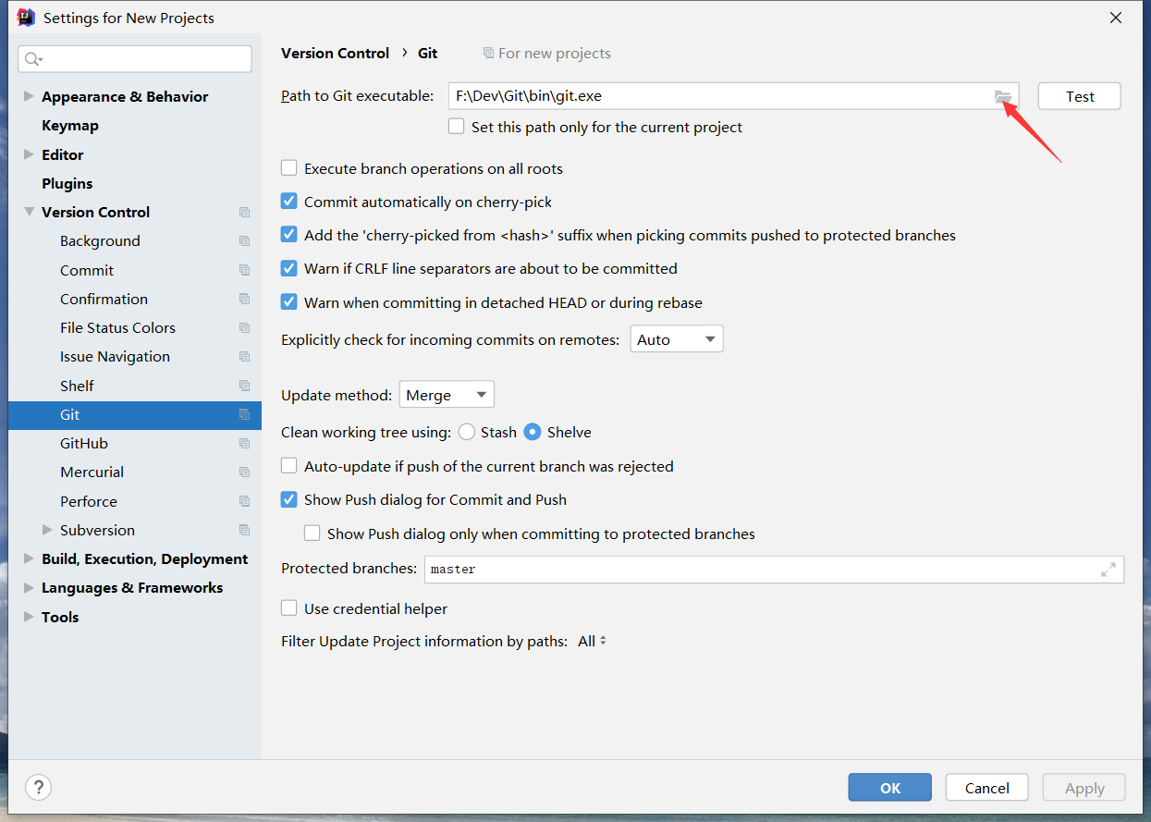Viewport: 1151px width, 822px height.
Task: Click the project-level icon beside Confirmation
Action: [244, 299]
